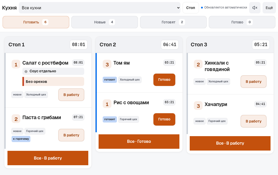Switch to the Новые tab

point(105,22)
